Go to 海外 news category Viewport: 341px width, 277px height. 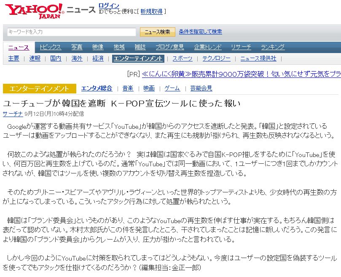[x=77, y=59]
